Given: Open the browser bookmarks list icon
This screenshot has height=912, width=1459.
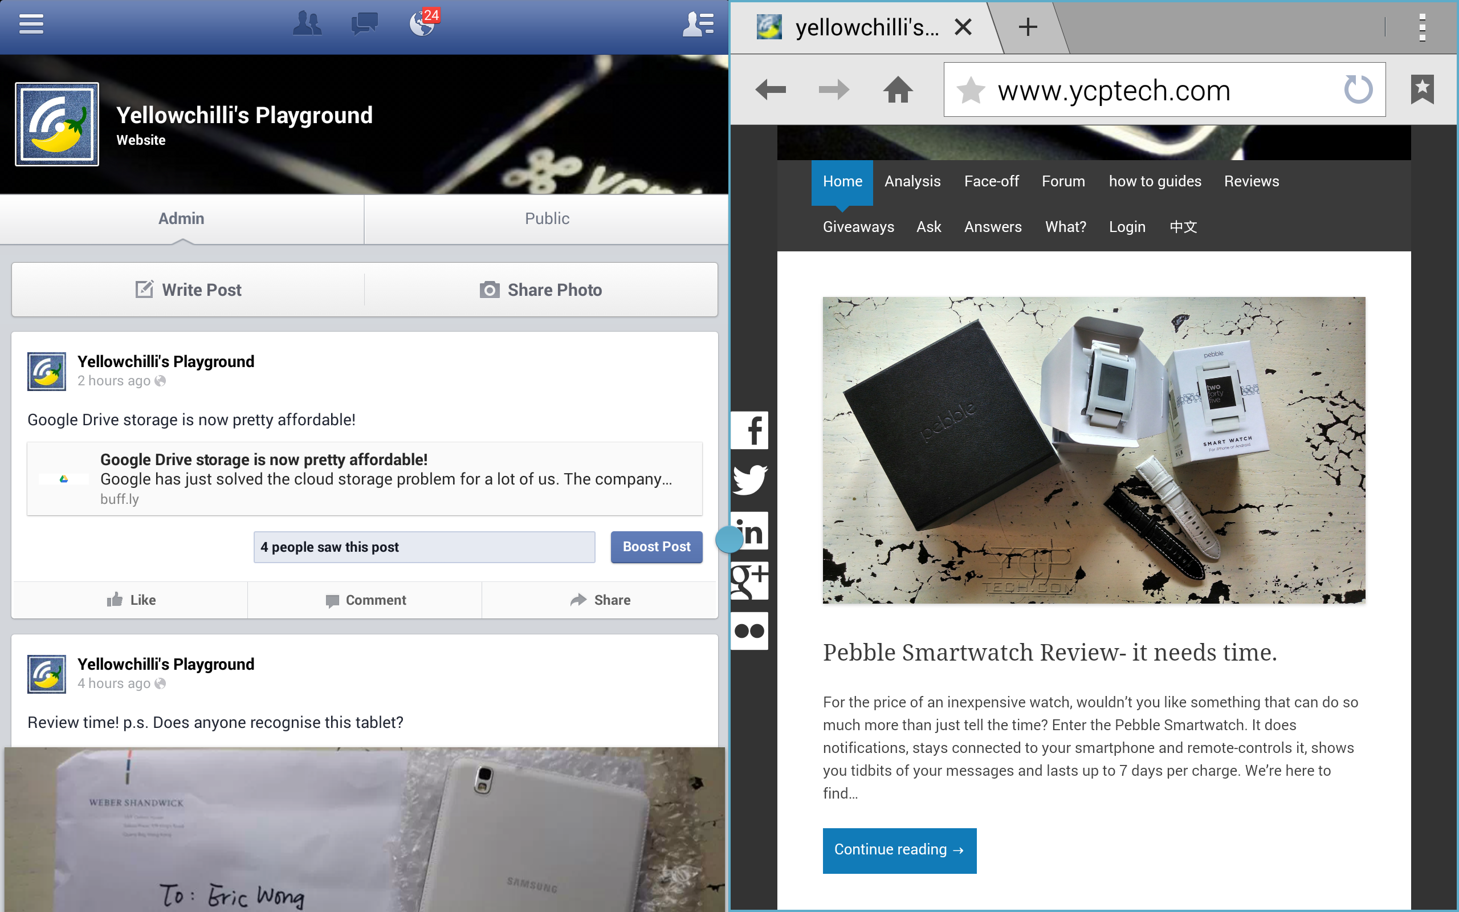Looking at the screenshot, I should pos(1422,90).
